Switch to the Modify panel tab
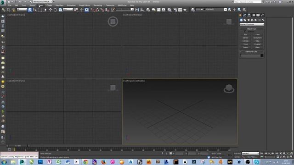Image resolution: width=294 pixels, height=165 pixels. 245,15
